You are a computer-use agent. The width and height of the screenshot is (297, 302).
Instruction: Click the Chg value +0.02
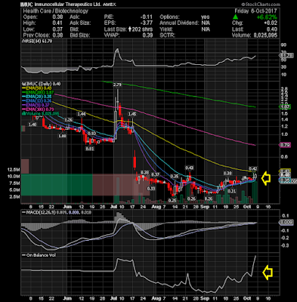pyautogui.click(x=271, y=23)
